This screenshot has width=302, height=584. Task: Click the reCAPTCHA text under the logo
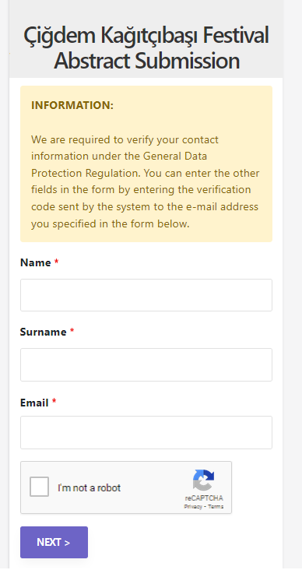click(x=204, y=498)
